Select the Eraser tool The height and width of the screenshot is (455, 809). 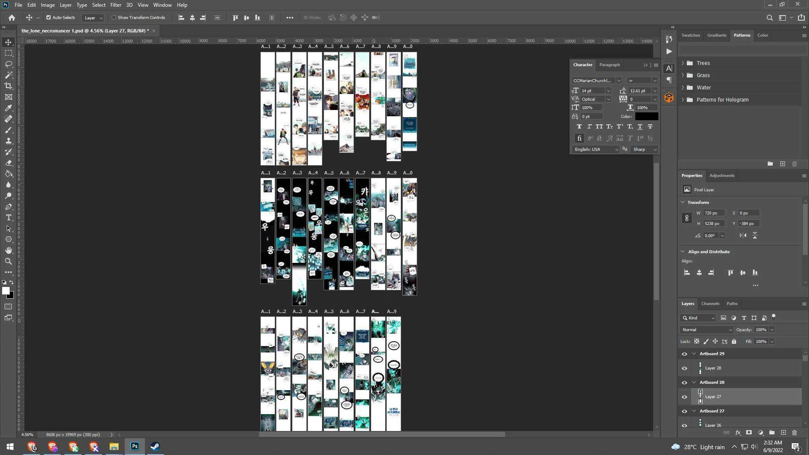pyautogui.click(x=8, y=163)
